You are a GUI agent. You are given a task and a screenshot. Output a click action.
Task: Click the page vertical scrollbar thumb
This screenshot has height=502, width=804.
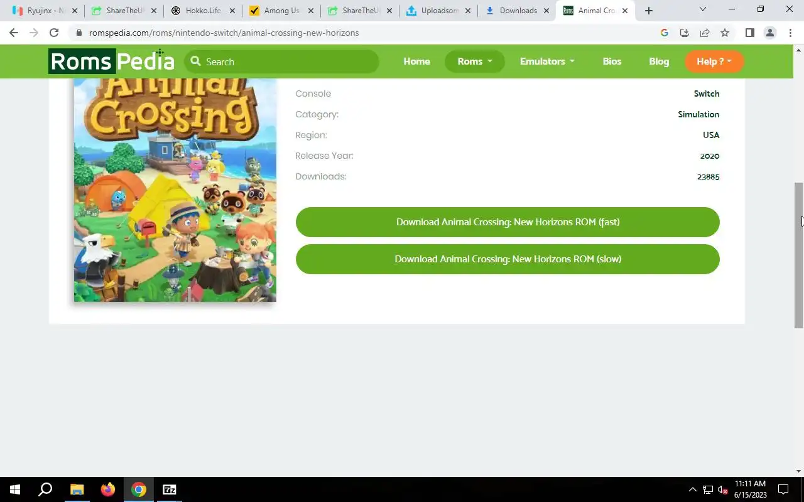(x=799, y=255)
